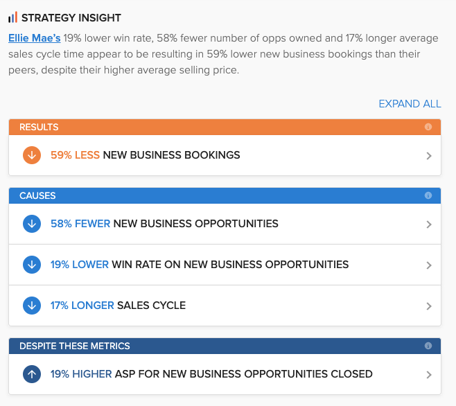
Task: Expand Win Rate row chevron
Action: (429, 265)
